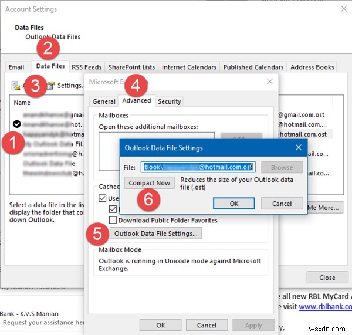
Task: Click Cancel in Microsoft Exchange dialog
Action: tap(207, 325)
